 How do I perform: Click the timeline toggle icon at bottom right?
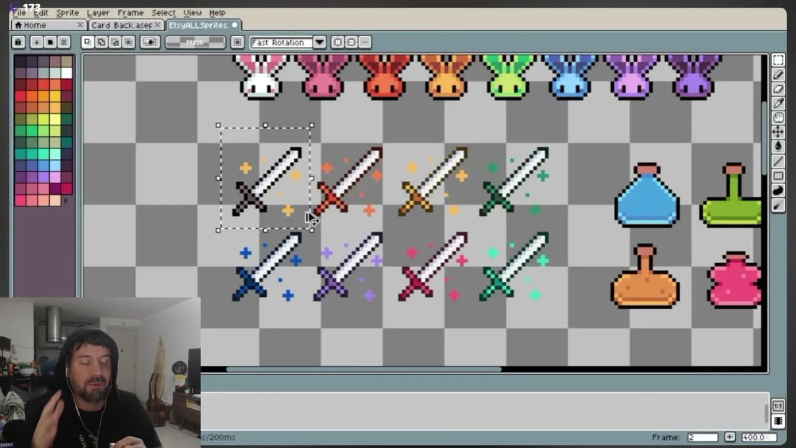coord(778,421)
